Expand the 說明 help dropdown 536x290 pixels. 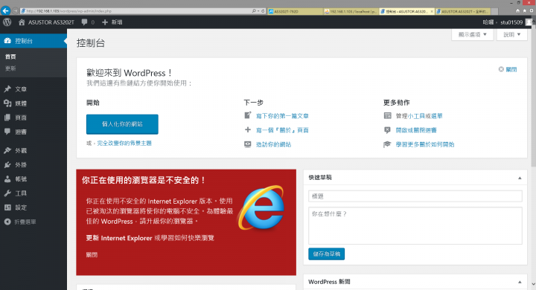[x=511, y=34]
